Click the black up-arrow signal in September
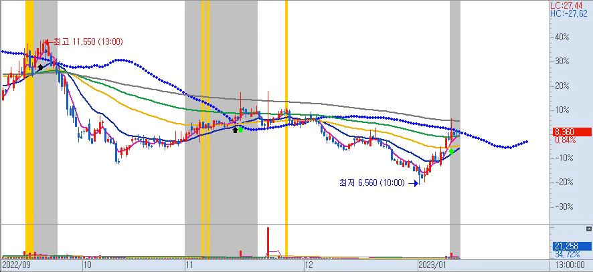 click(40, 67)
